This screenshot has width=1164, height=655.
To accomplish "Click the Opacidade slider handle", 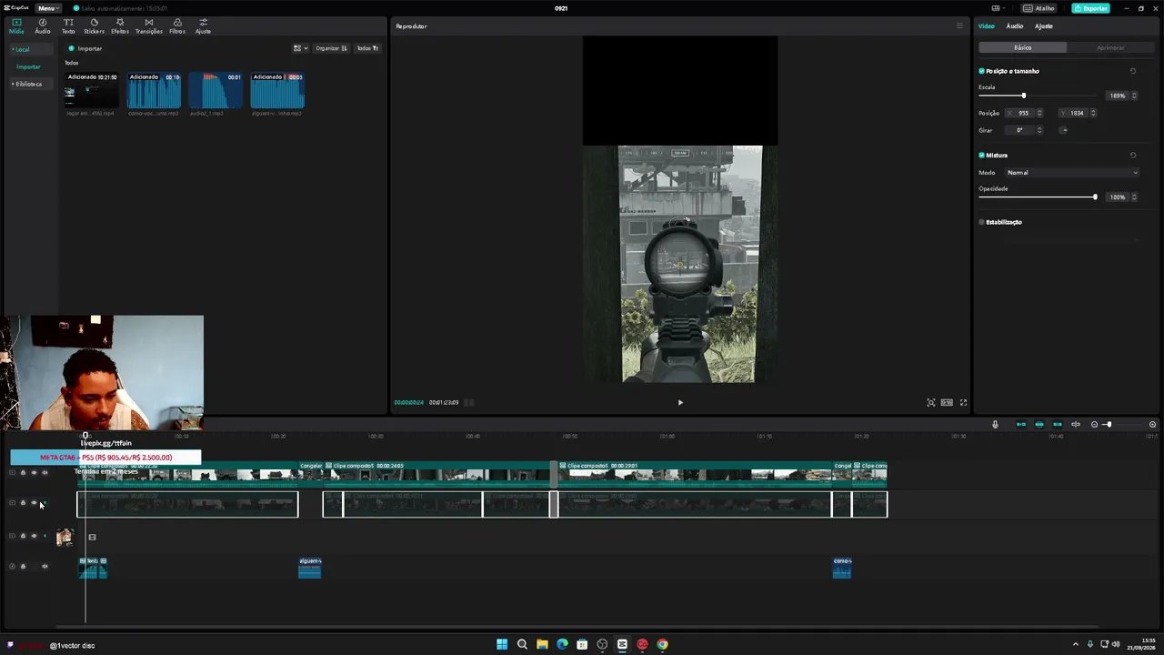I will point(1095,197).
